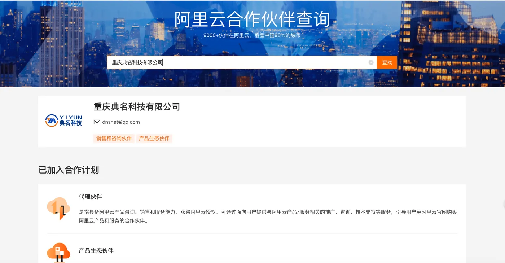
Task: Open the YIYUN 典名科技 company logo
Action: coord(64,121)
